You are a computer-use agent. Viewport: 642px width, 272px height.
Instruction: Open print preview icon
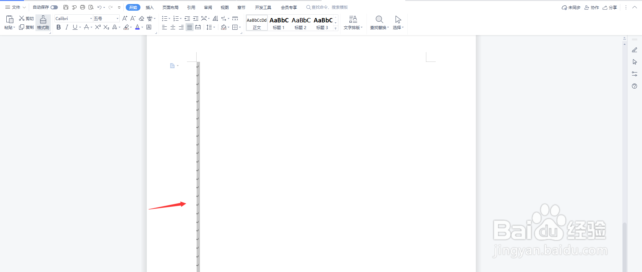[x=91, y=7]
